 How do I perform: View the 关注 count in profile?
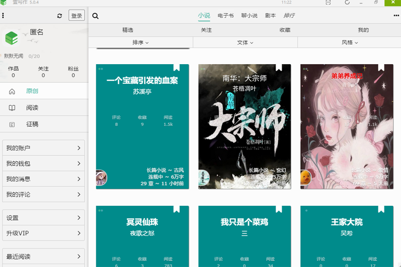[43, 72]
